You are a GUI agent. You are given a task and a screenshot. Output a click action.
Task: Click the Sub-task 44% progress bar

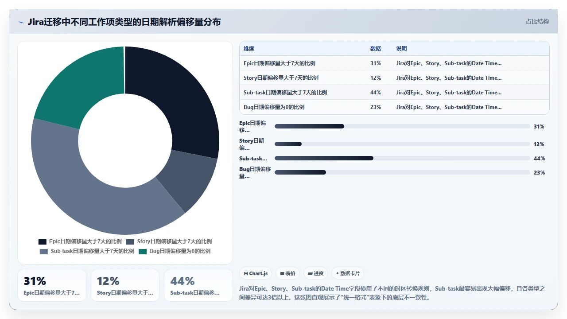(402, 158)
